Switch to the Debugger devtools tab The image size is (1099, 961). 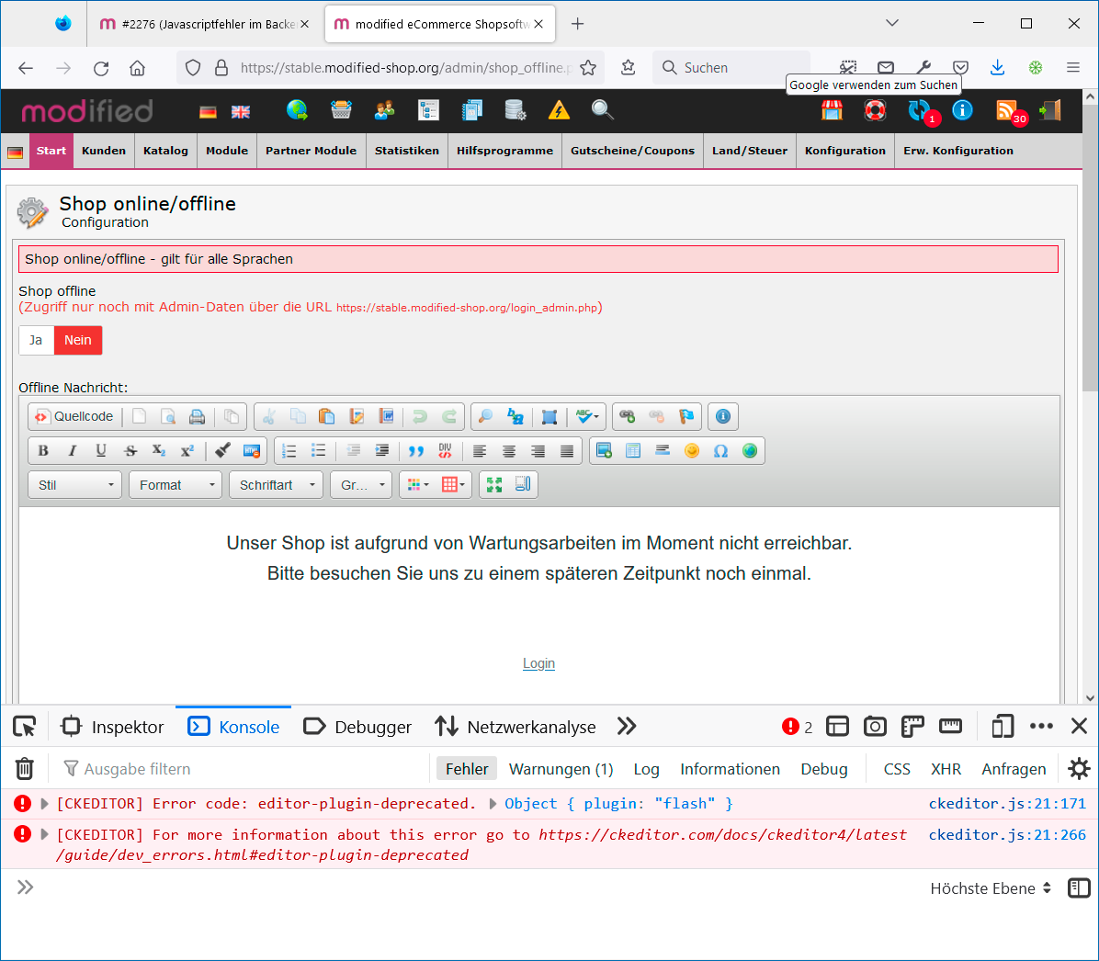point(358,727)
